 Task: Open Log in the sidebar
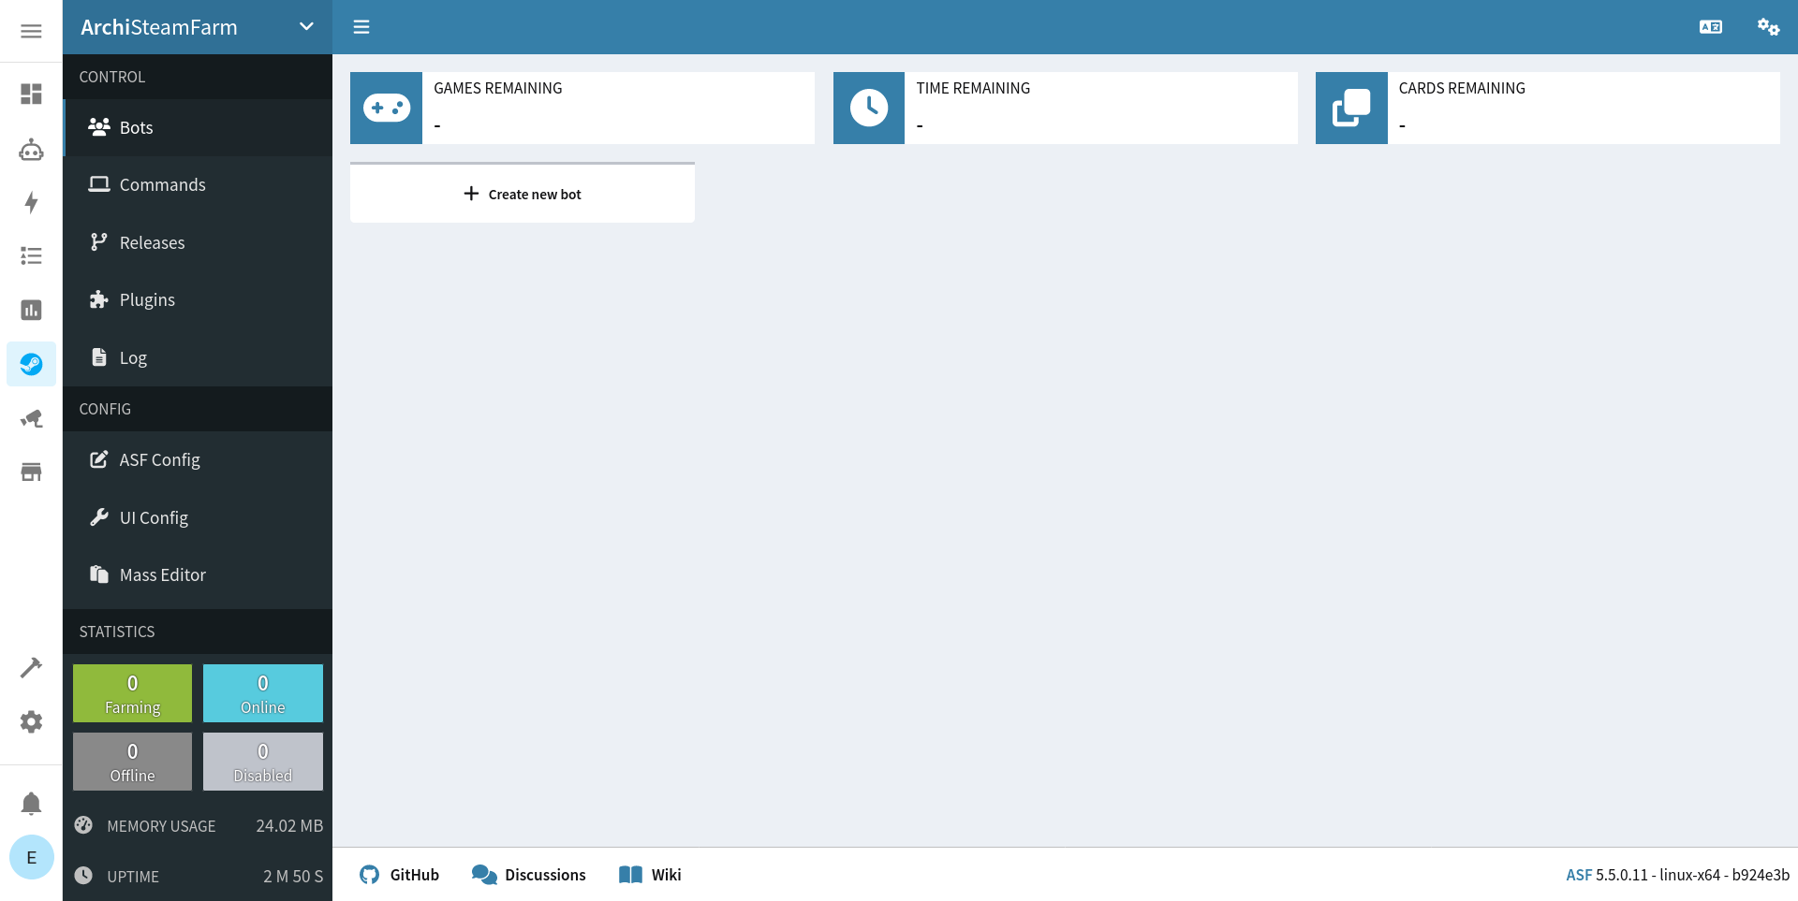coord(198,357)
